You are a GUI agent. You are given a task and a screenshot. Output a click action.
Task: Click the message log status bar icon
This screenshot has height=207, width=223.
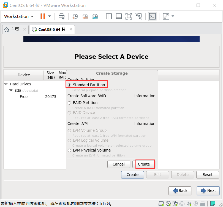click(213, 204)
